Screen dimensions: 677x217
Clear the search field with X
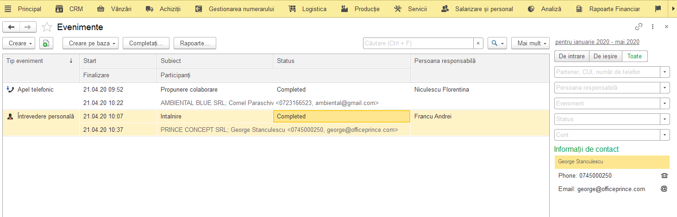click(478, 43)
